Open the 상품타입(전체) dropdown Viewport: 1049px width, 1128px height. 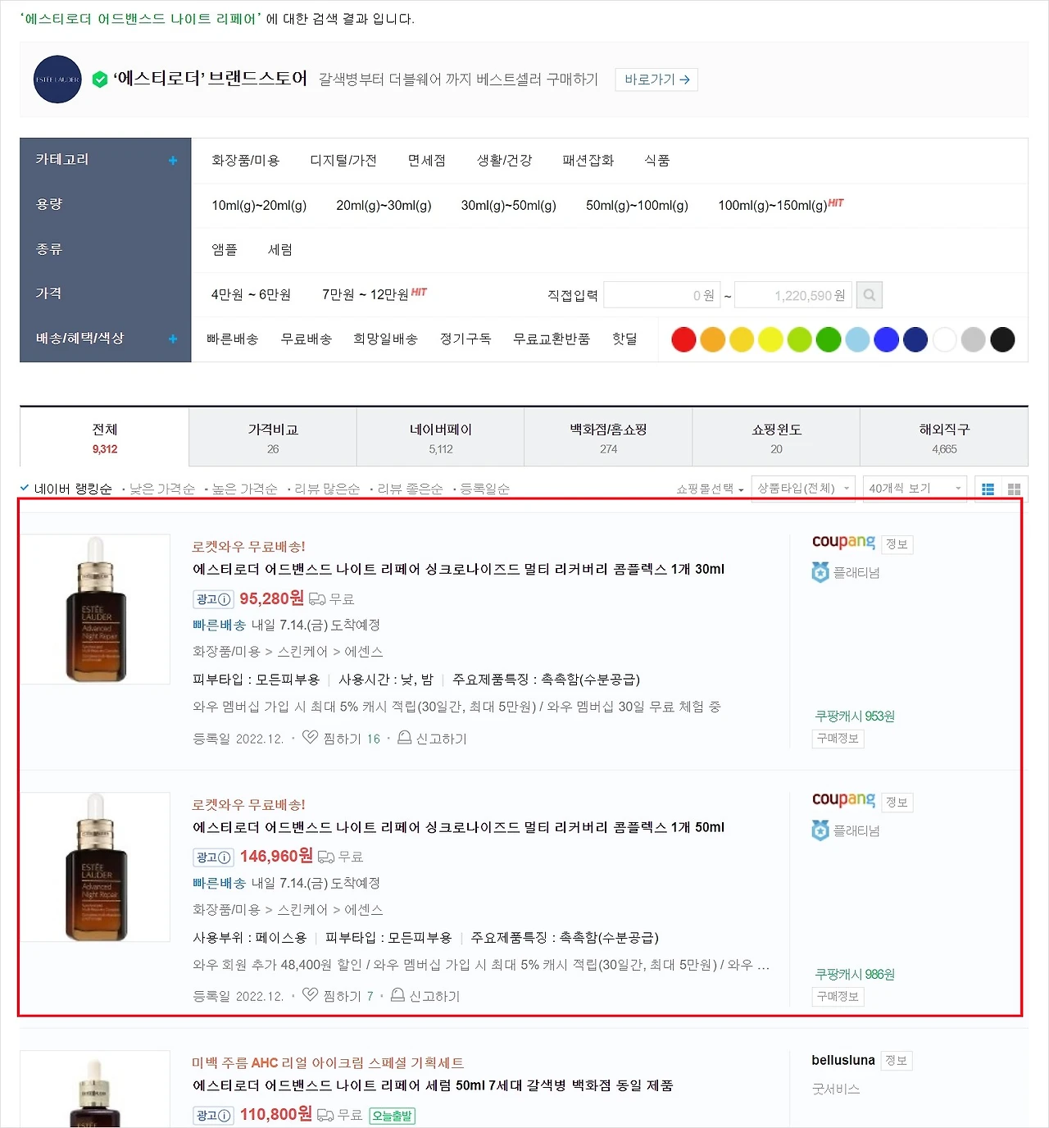click(802, 489)
